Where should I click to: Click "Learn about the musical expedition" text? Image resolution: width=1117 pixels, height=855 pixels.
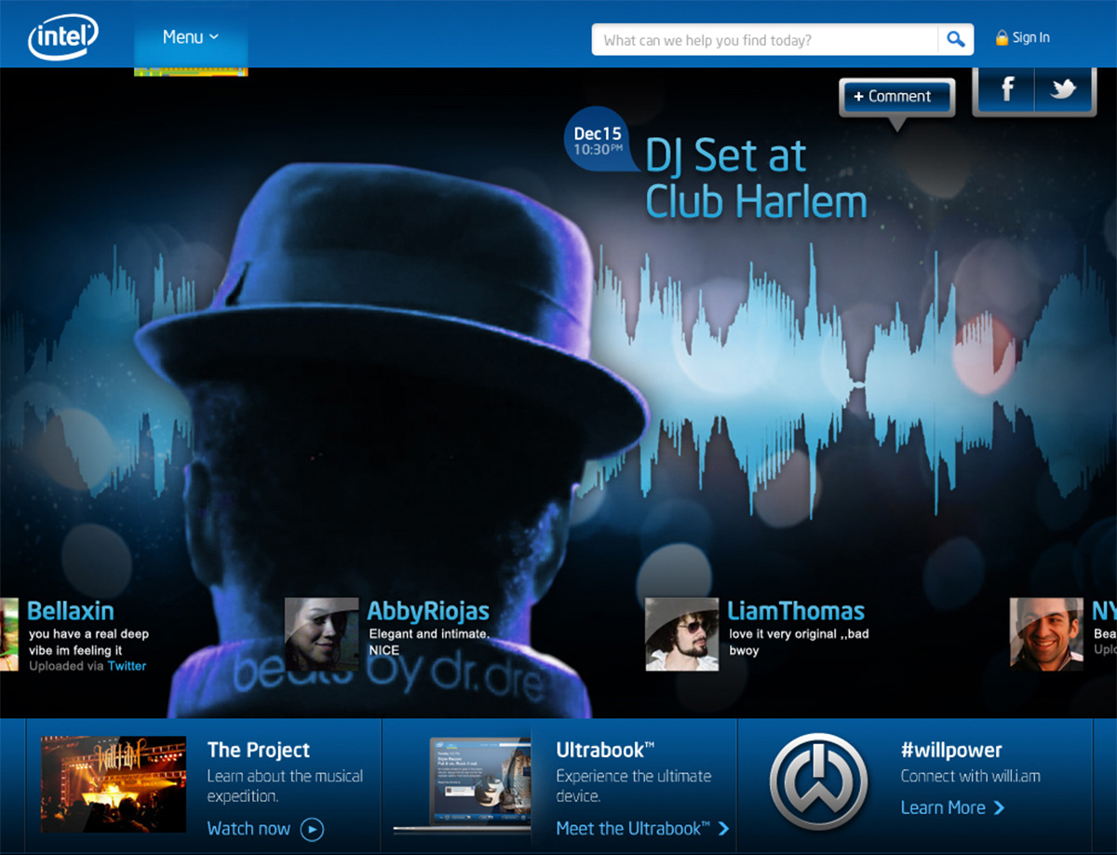coord(285,786)
